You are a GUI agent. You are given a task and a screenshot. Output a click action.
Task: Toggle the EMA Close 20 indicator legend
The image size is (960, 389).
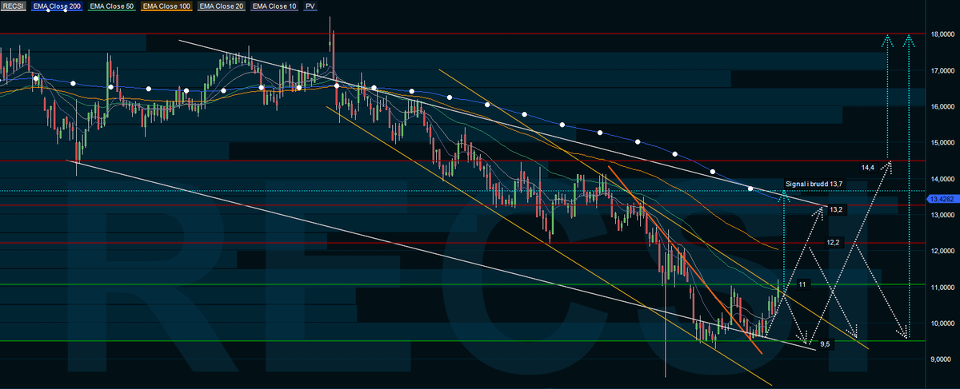pos(221,6)
